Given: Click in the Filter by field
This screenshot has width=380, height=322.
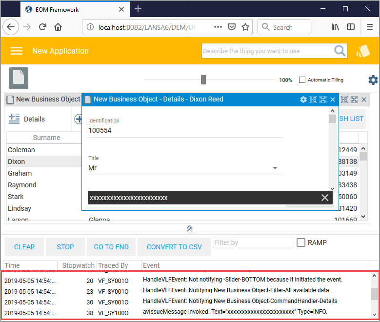Looking at the screenshot, I should coord(253,242).
